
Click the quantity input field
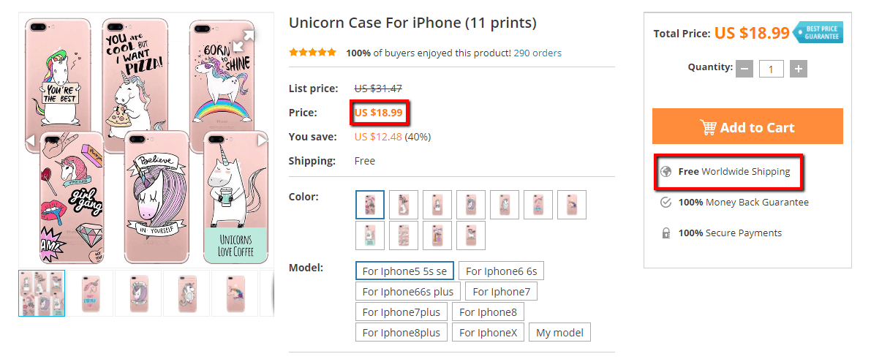pyautogui.click(x=771, y=69)
